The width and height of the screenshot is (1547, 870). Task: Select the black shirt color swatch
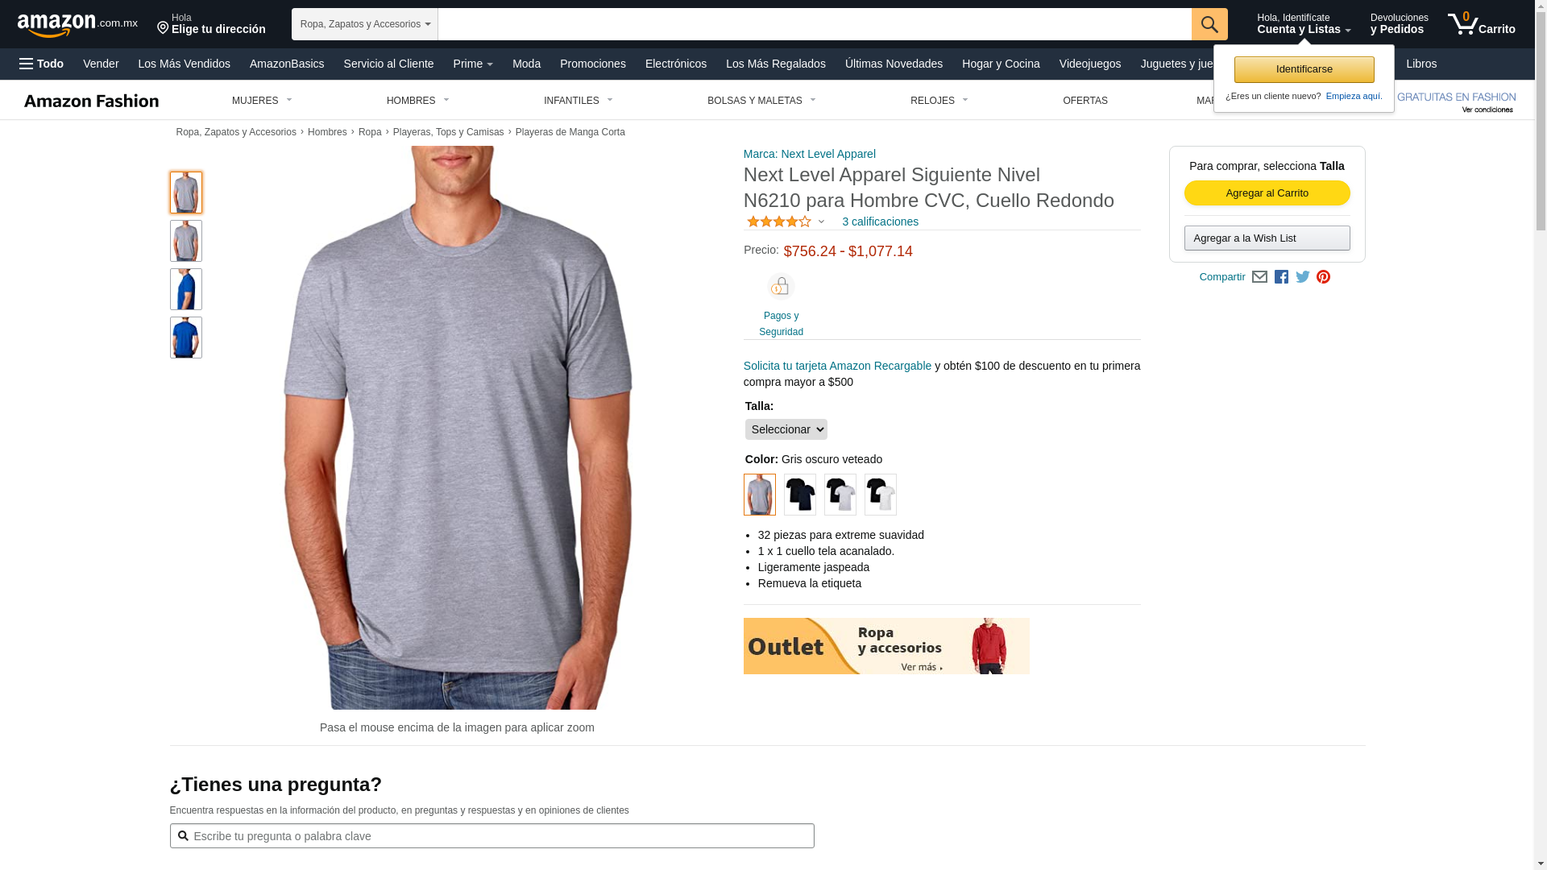click(800, 495)
